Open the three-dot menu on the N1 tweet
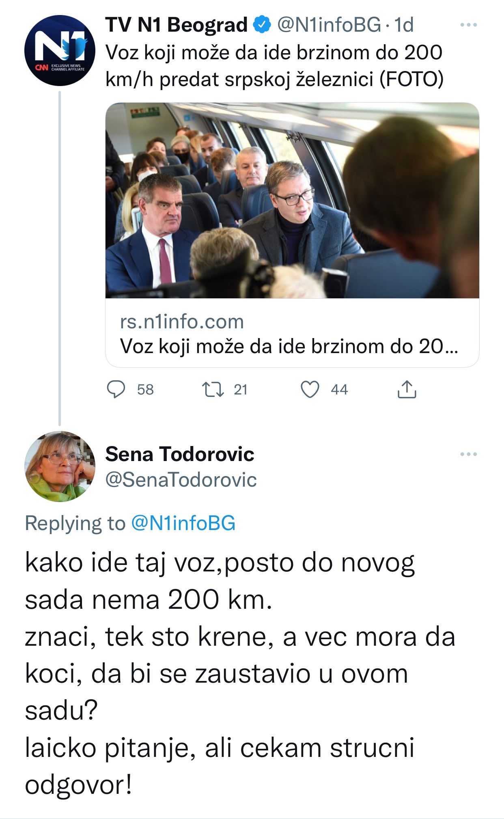Viewport: 504px width, 819px height. coord(468,25)
